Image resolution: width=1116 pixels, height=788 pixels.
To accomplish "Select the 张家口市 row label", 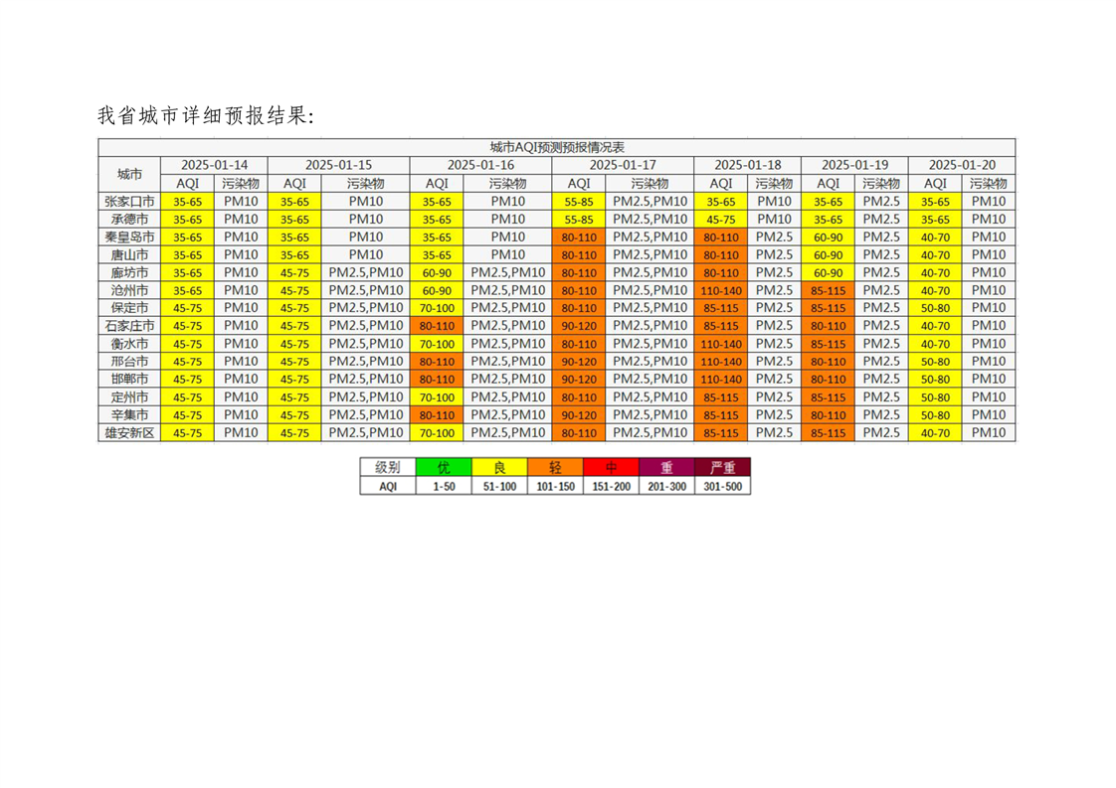I will (129, 201).
